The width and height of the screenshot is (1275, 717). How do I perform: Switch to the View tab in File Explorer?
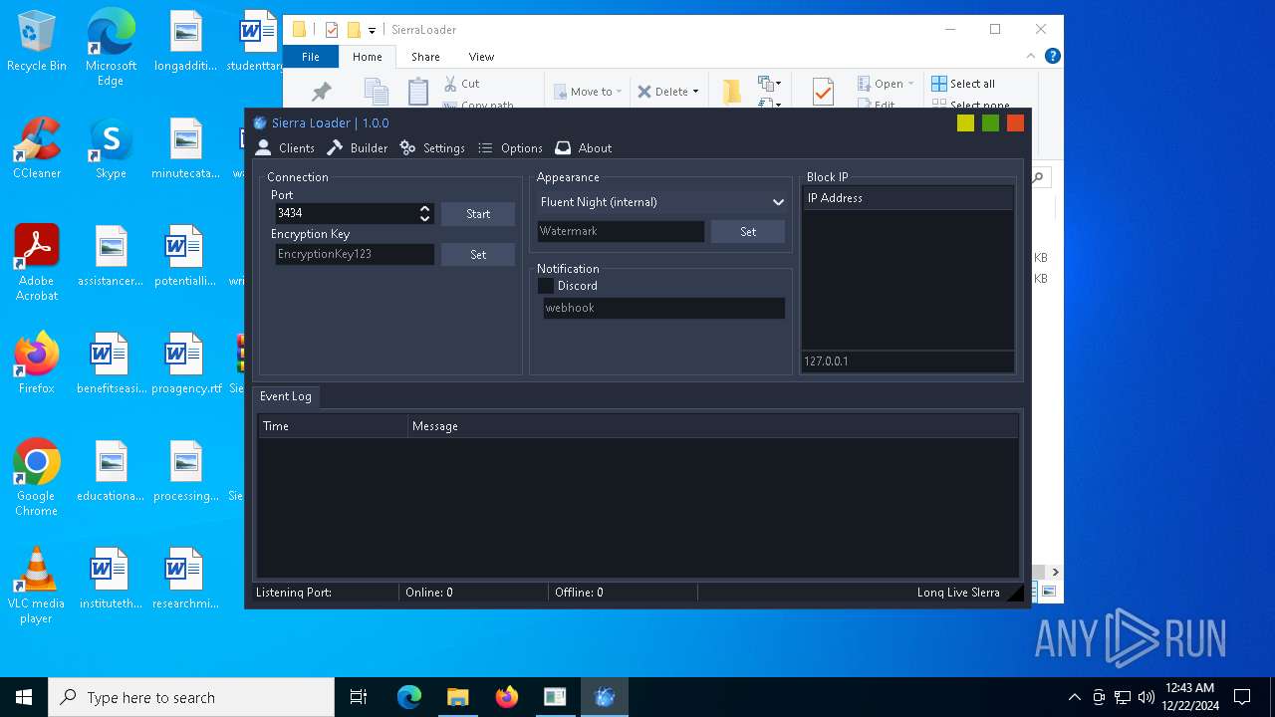point(481,57)
